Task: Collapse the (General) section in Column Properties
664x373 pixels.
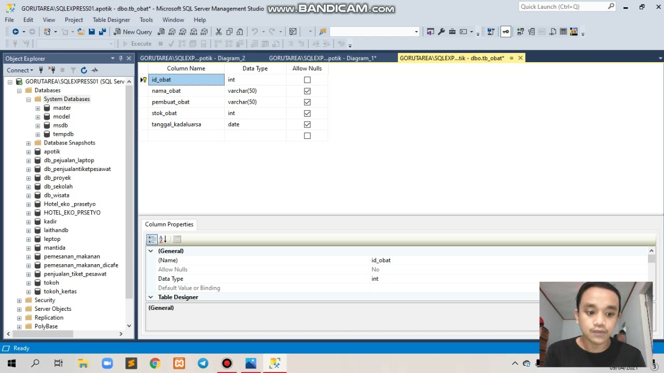Action: click(150, 251)
